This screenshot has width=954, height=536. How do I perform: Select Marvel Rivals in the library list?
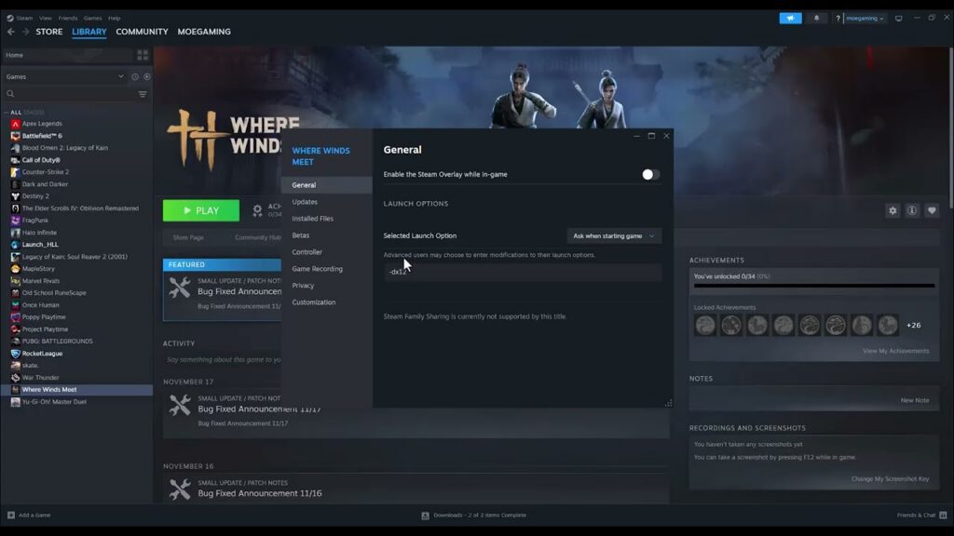pos(41,281)
